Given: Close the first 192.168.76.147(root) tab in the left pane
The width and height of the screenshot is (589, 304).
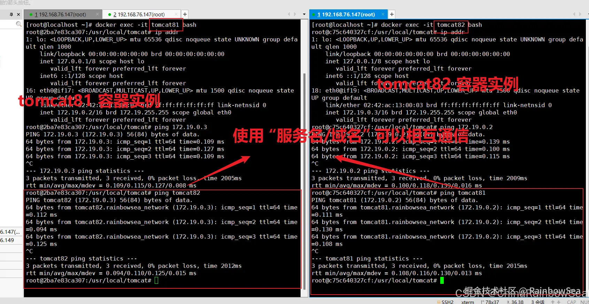Looking at the screenshot, I should coord(98,14).
